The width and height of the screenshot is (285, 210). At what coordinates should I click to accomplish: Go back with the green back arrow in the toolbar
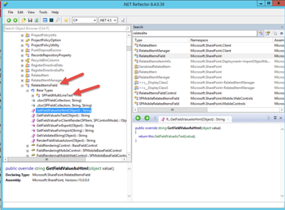[9, 20]
